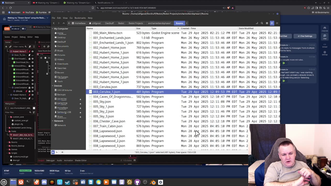Switch to list view in file manager
Image resolution: width=331 pixels, height=186 pixels.
(272, 23)
